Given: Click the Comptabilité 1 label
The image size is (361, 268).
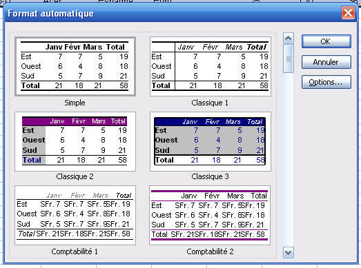Looking at the screenshot, I should [x=75, y=251].
